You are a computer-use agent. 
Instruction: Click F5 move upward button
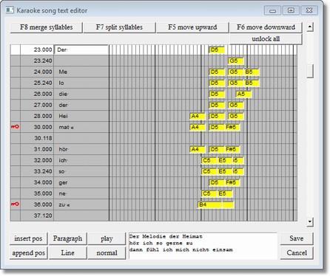click(192, 27)
